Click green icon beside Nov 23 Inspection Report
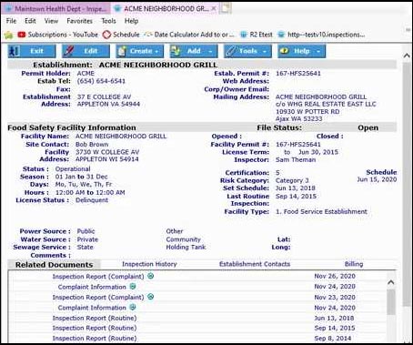This screenshot has width=413, height=345. 150,297
